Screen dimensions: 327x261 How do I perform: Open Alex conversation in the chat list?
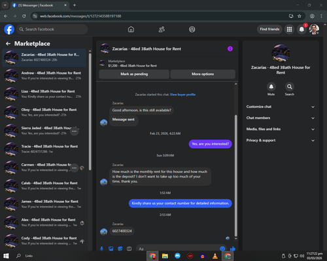[44, 223]
